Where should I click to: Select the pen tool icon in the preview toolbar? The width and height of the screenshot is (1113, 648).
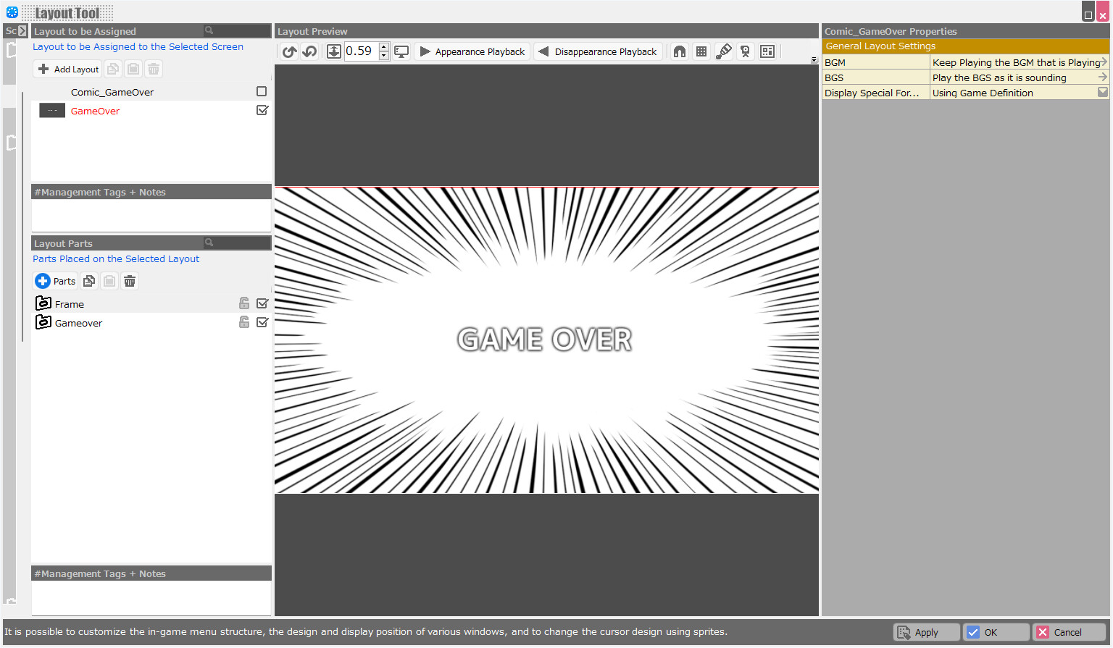coord(724,51)
